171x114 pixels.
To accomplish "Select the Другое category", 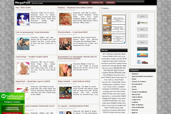I will (135, 113).
